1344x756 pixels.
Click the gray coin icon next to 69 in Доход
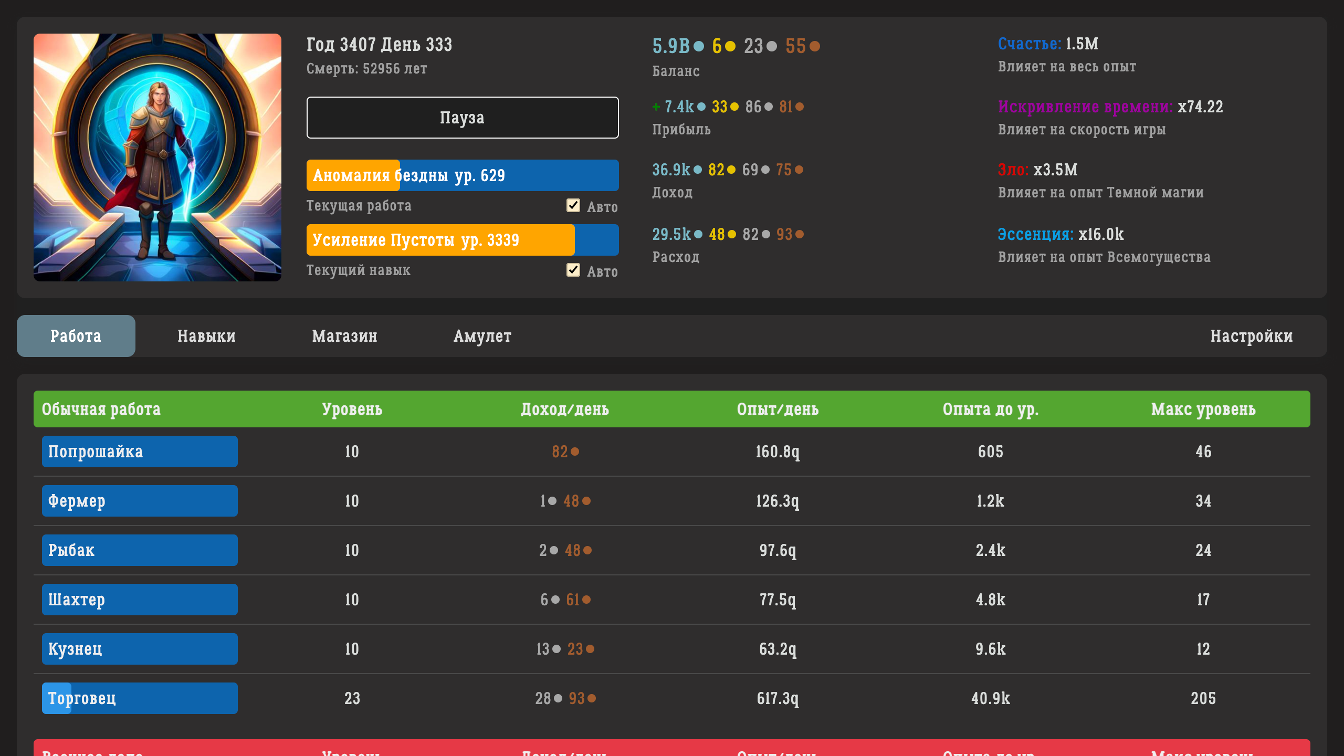765,170
